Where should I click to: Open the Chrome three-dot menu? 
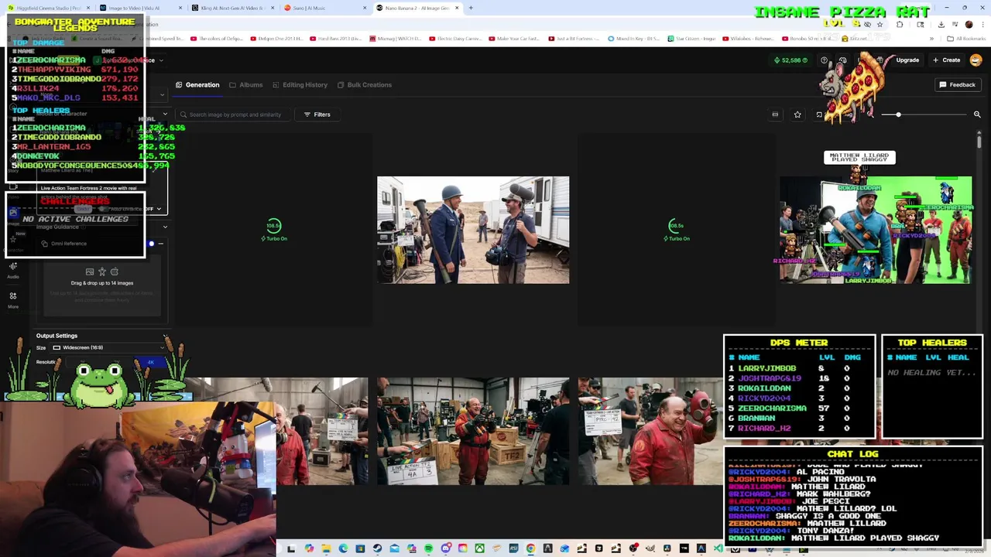[982, 24]
